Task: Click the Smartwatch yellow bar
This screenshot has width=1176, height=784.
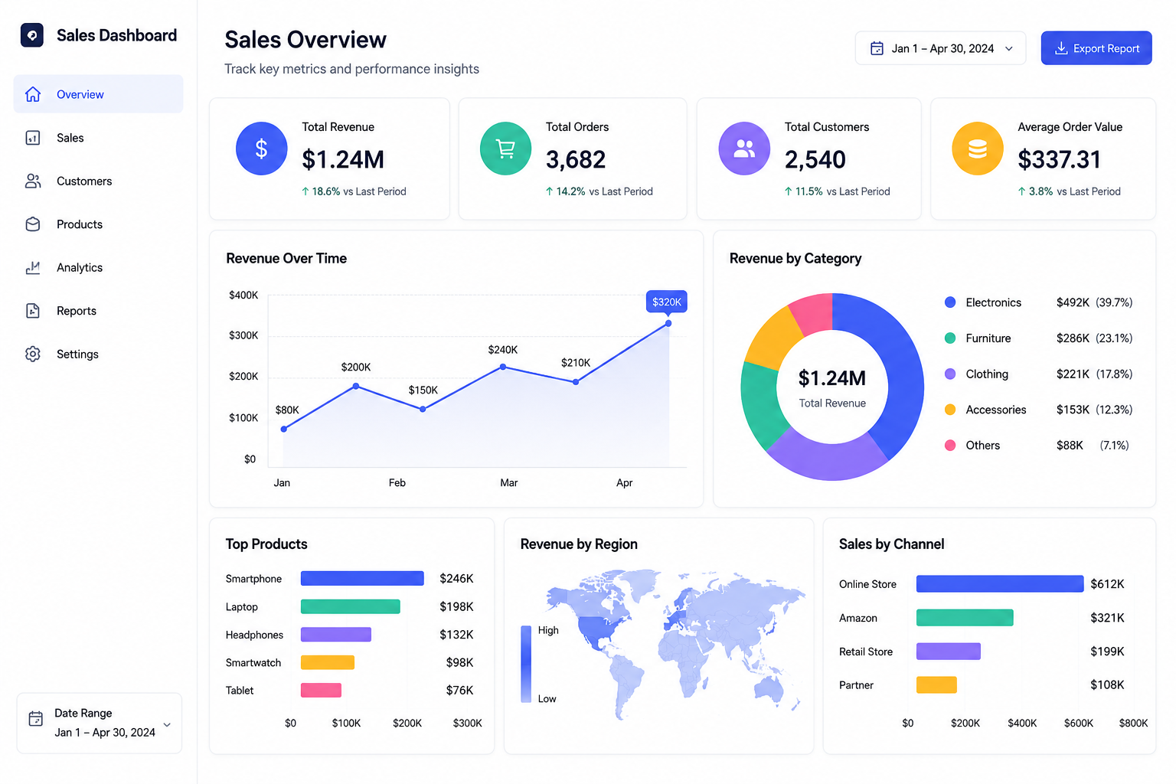Action: pyautogui.click(x=328, y=662)
